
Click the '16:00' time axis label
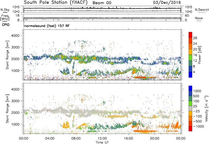coord(128,139)
